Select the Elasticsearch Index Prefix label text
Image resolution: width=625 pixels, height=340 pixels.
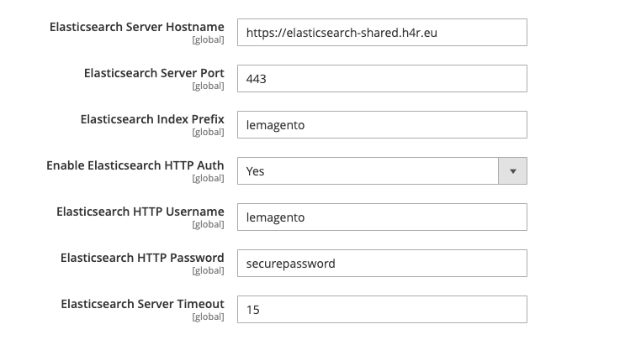tap(152, 119)
